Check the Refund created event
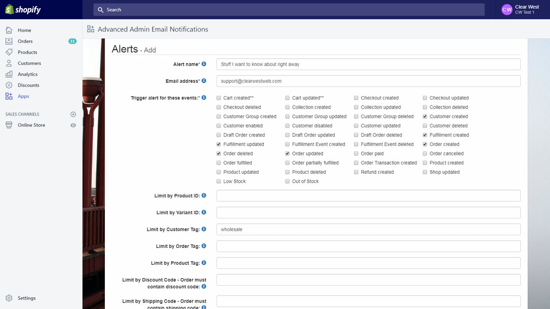The height and width of the screenshot is (309, 550). click(356, 172)
